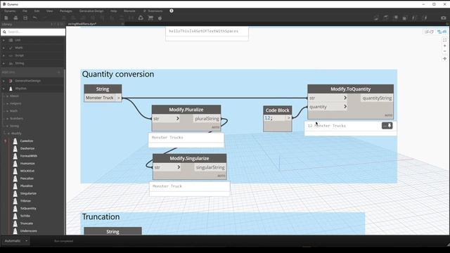Expand the Helpers subcategory under Rhythm
The width and height of the screenshot is (450, 253).
[x=15, y=103]
